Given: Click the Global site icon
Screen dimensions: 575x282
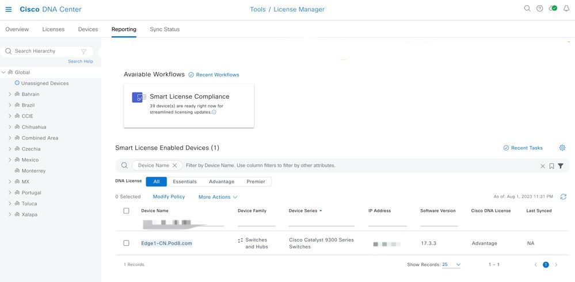Looking at the screenshot, I should 10,72.
